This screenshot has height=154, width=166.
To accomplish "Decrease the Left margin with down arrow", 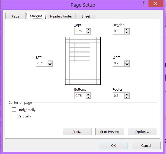I will click(x=50, y=65).
